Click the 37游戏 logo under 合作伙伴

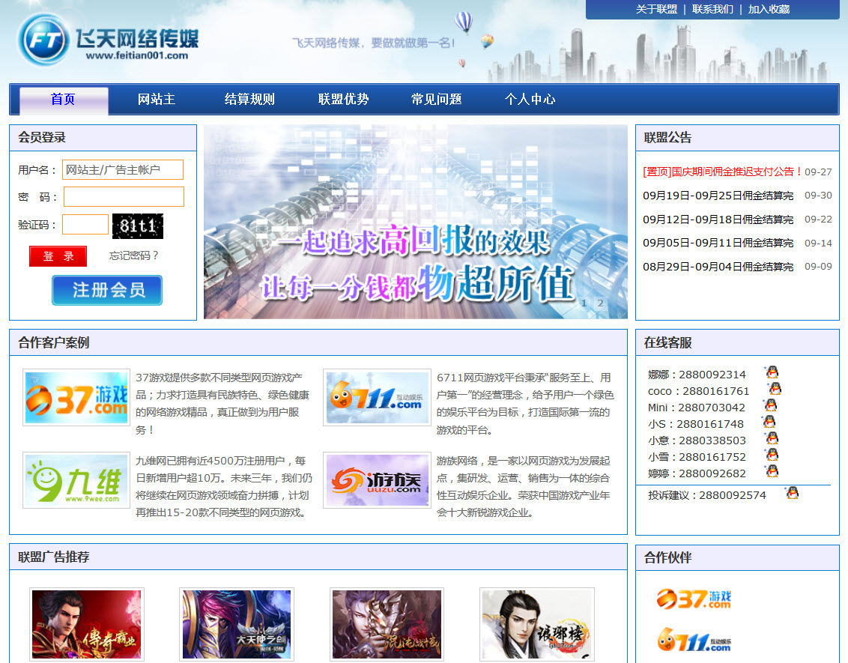694,599
